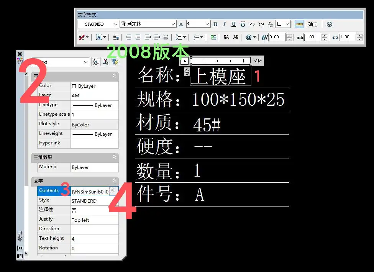Toggle bold text formatting
Viewport: 374px width, 272px height.
click(x=215, y=24)
